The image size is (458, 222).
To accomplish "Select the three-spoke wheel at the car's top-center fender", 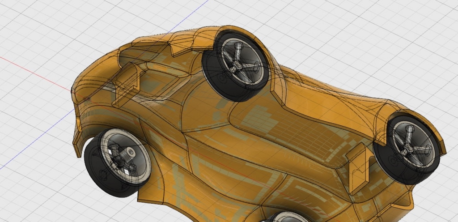I will 235,67.
